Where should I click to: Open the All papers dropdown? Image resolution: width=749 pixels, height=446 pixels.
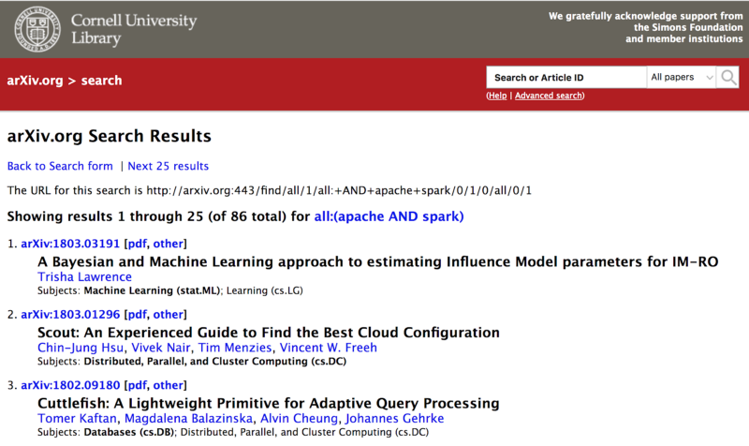(682, 78)
